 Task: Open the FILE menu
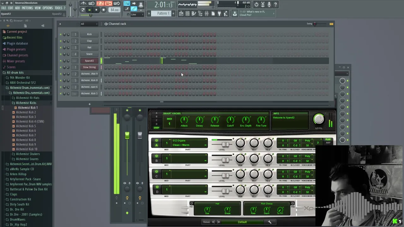(4, 8)
